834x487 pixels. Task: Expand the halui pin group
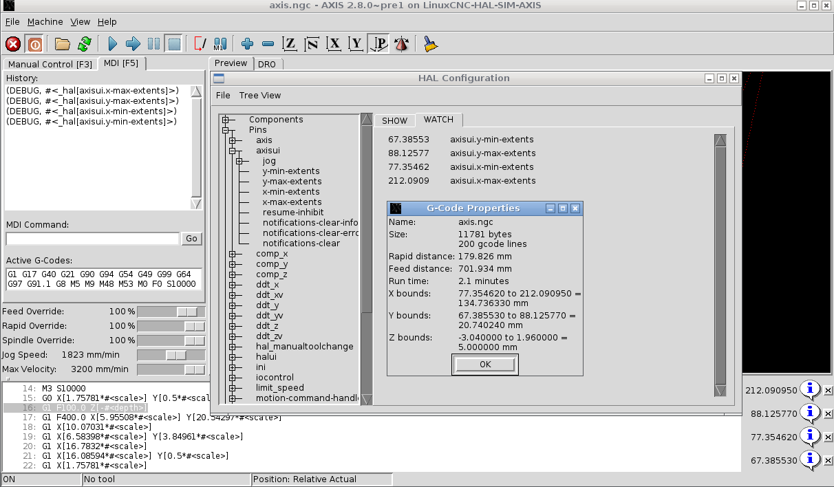click(x=232, y=357)
